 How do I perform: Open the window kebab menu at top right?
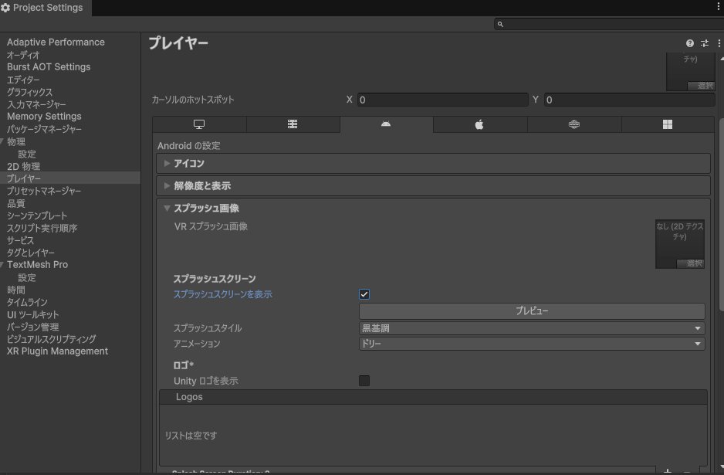pos(719,6)
